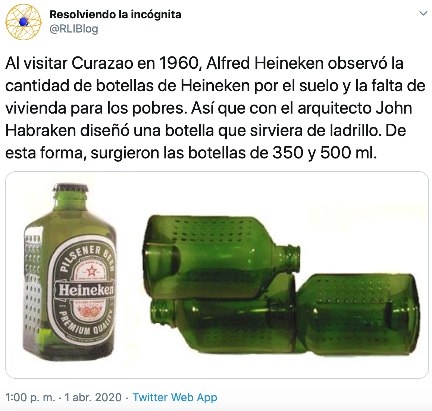The height and width of the screenshot is (411, 432).
Task: Click the top stacked horizontal green bottle
Action: 221,257
